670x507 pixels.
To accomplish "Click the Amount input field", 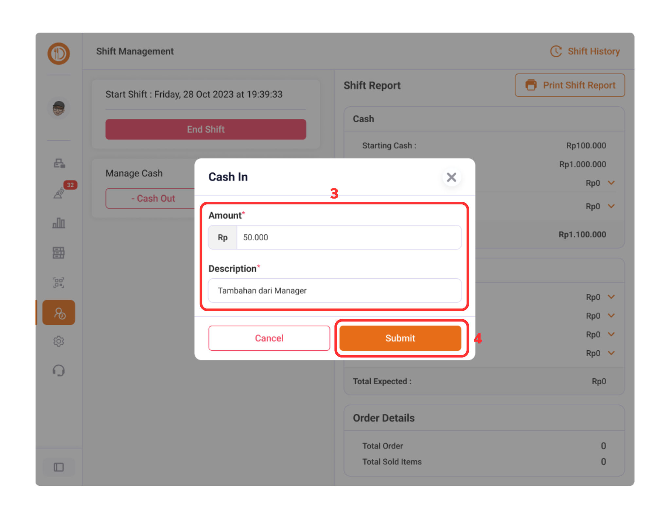I will pos(348,237).
